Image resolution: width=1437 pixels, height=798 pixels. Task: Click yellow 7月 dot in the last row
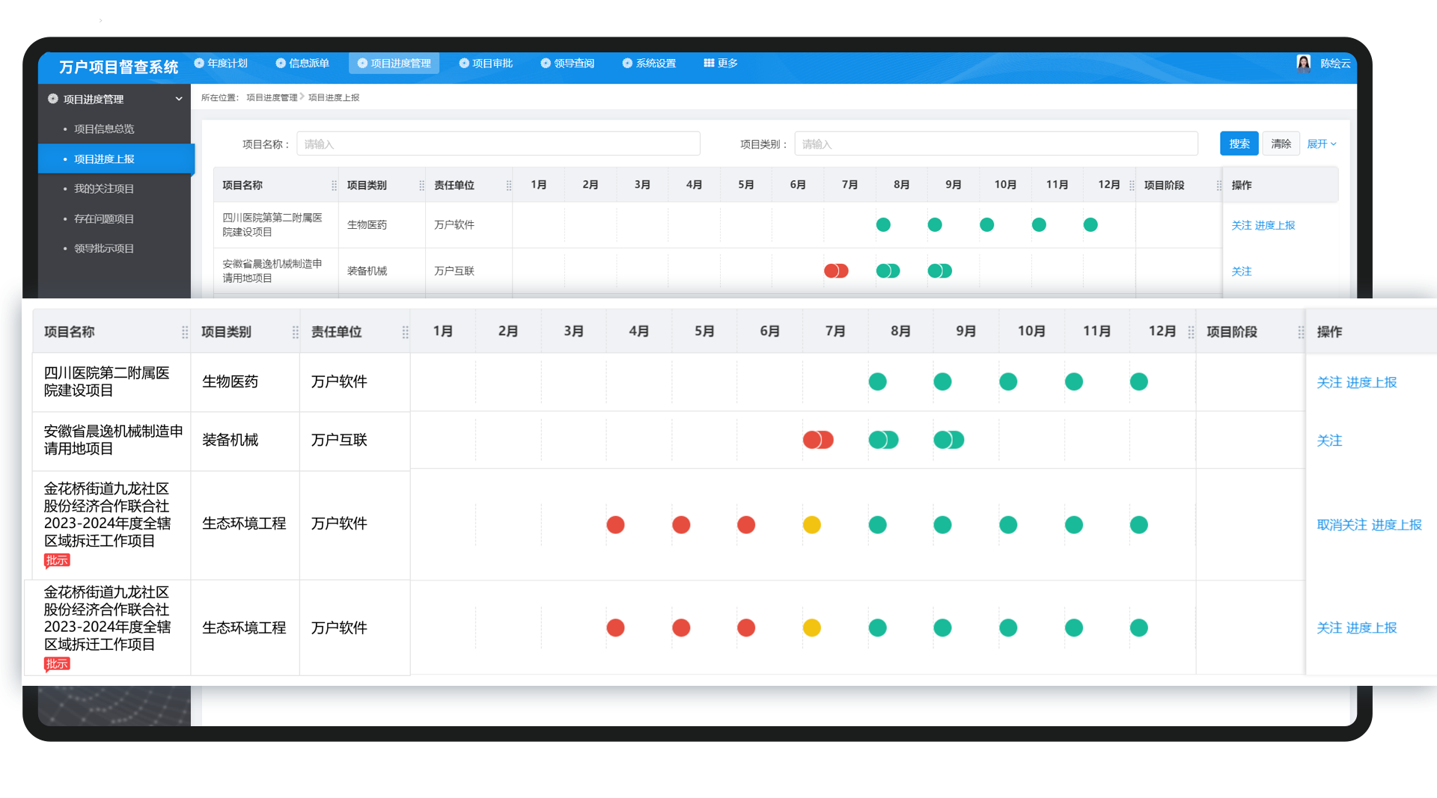[812, 627]
